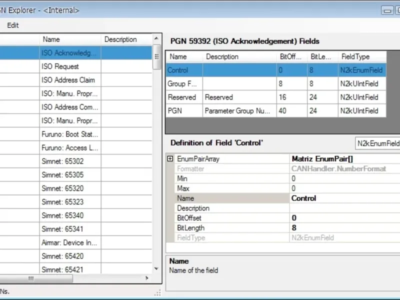Edit the Max property value
400x300 pixels.
(x=344, y=188)
